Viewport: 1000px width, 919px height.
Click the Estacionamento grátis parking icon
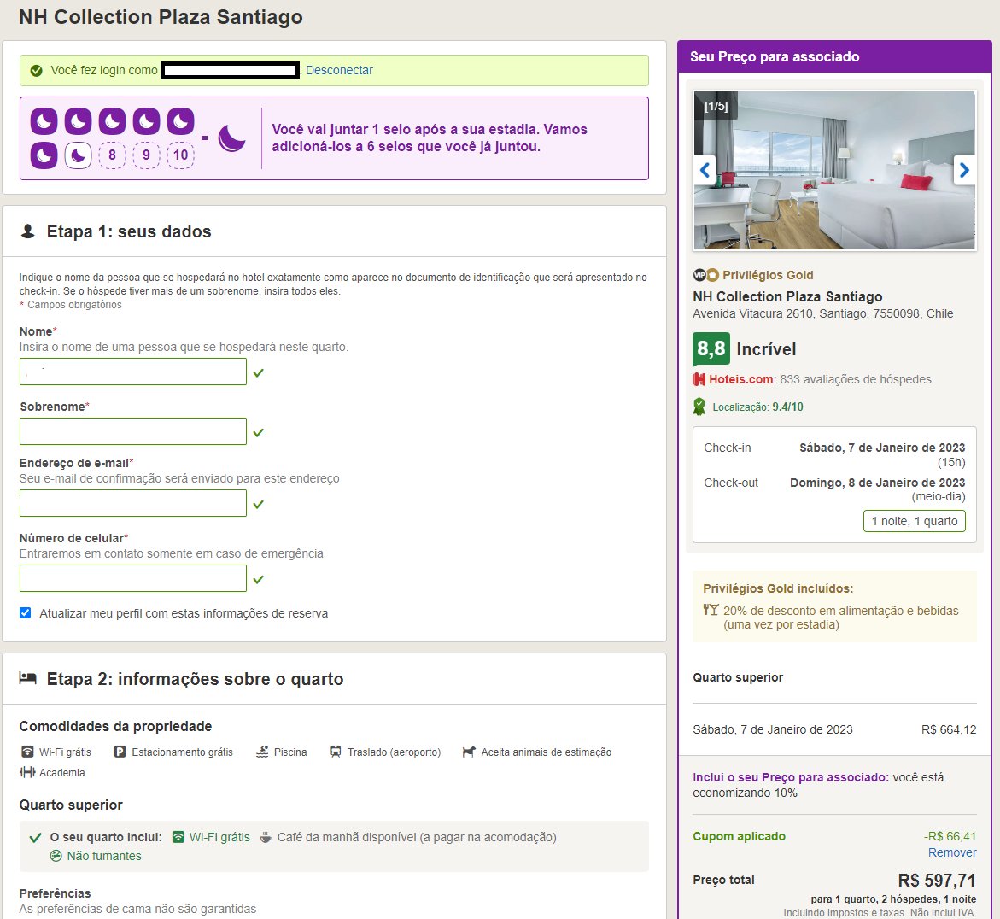click(120, 752)
